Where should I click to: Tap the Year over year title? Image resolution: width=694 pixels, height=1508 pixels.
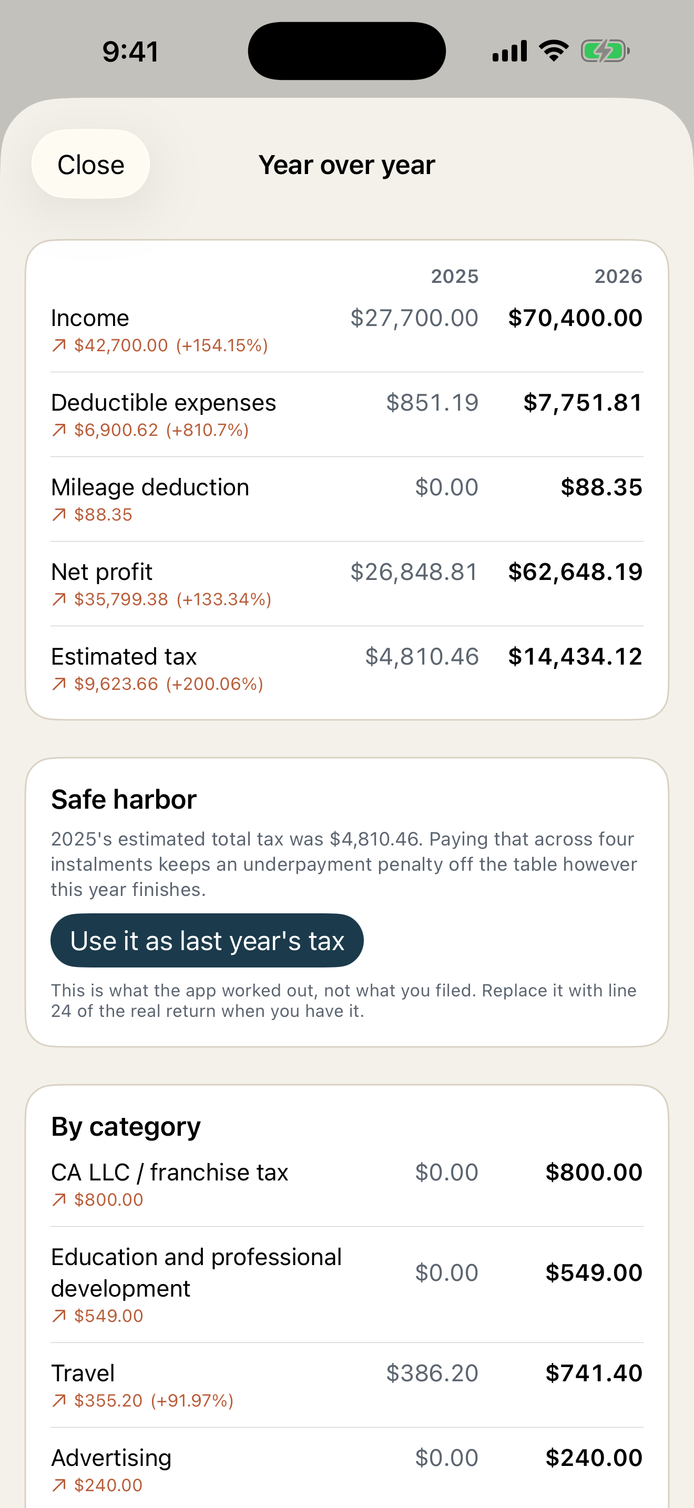[347, 165]
